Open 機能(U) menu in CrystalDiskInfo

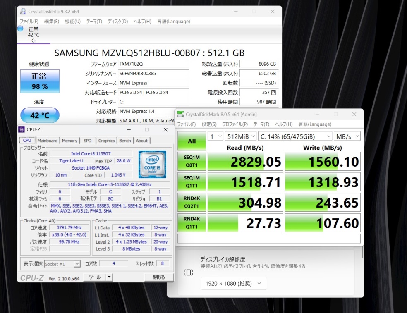(73, 21)
